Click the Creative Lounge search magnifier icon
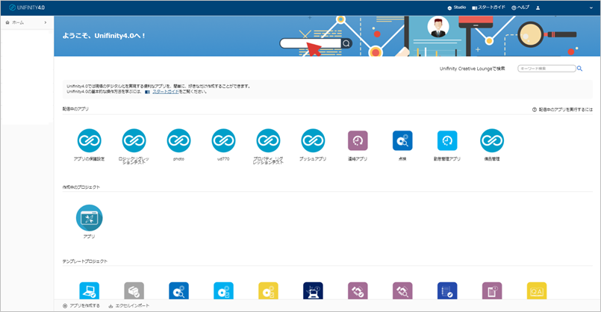 click(580, 69)
